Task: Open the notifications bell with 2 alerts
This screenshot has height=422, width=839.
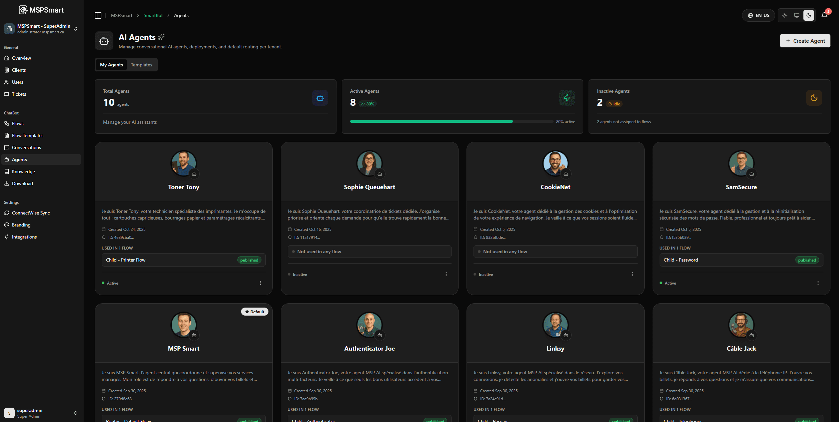Action: [x=824, y=15]
